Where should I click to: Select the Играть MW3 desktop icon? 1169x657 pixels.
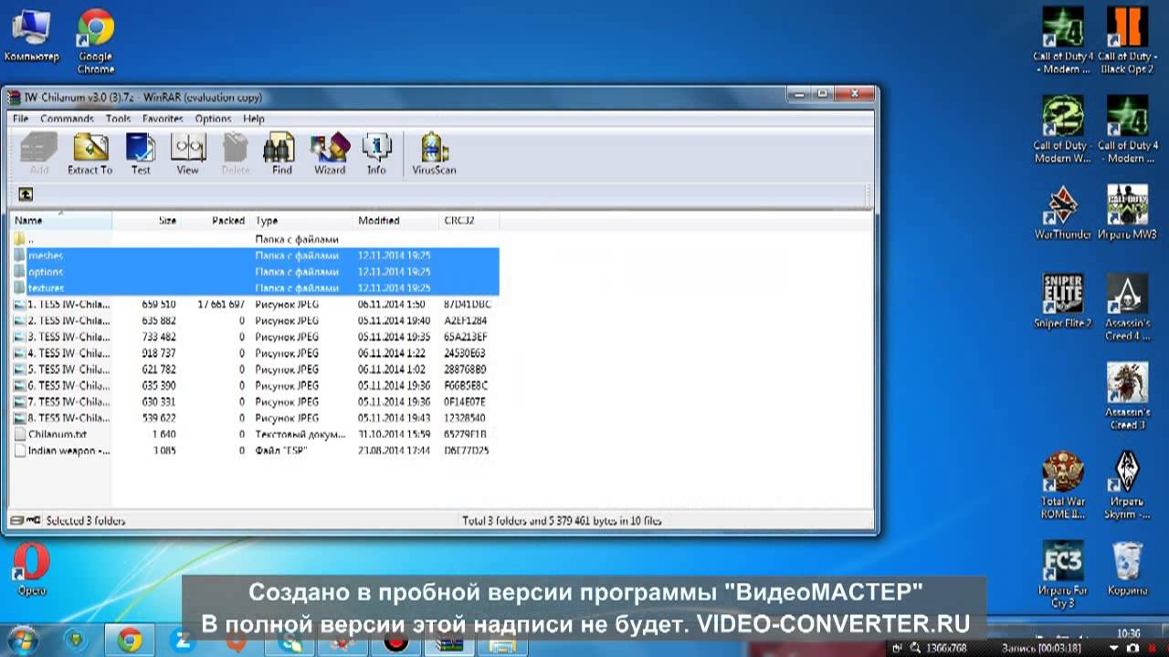1127,213
